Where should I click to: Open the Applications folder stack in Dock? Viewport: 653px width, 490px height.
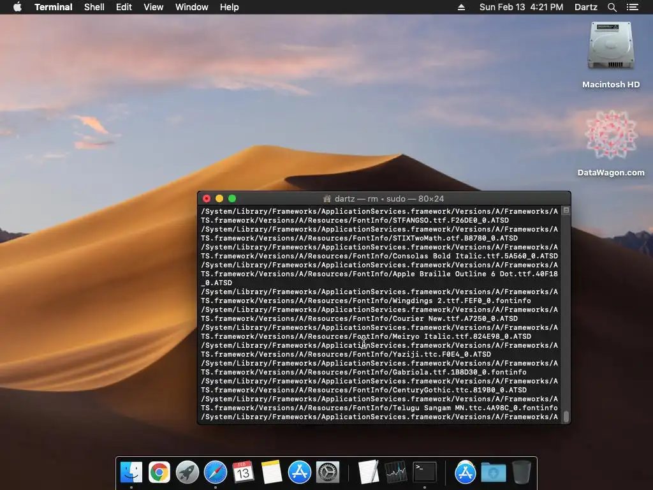click(x=465, y=472)
